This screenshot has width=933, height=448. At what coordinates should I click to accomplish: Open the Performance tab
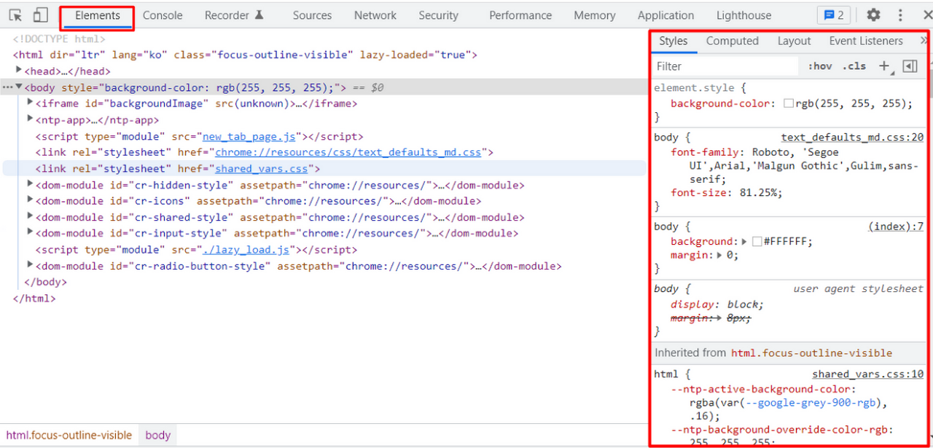[520, 15]
